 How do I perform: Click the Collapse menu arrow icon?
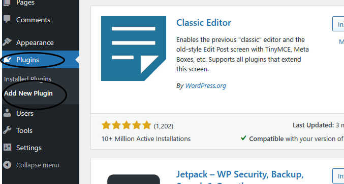[x=7, y=165]
